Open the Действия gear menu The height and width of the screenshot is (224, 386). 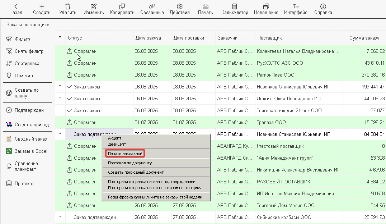pyautogui.click(x=179, y=6)
